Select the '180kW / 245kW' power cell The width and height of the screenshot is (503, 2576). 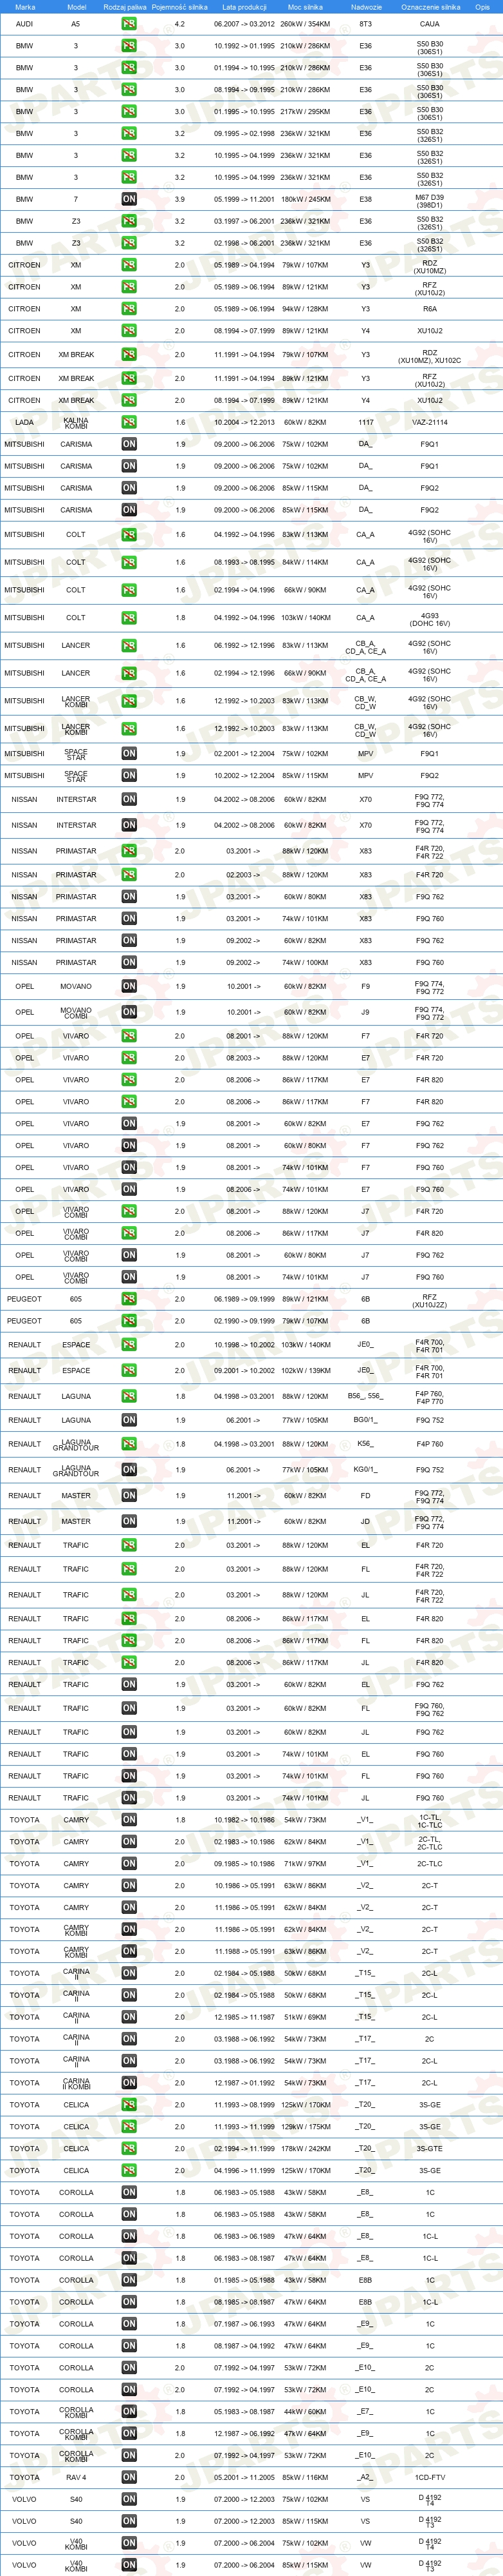tap(306, 199)
